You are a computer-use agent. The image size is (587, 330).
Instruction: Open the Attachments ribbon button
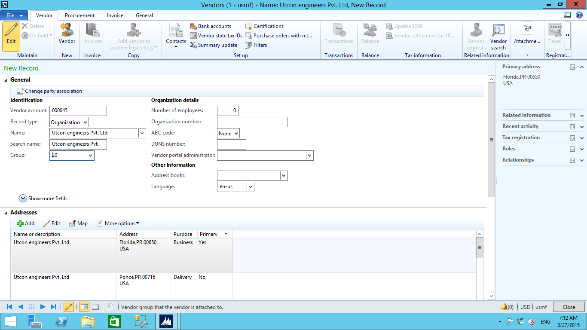(x=527, y=34)
